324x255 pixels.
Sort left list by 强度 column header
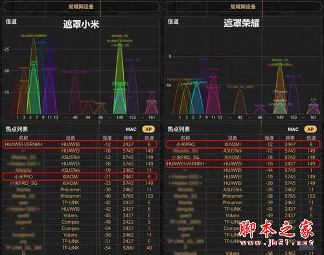click(107, 138)
